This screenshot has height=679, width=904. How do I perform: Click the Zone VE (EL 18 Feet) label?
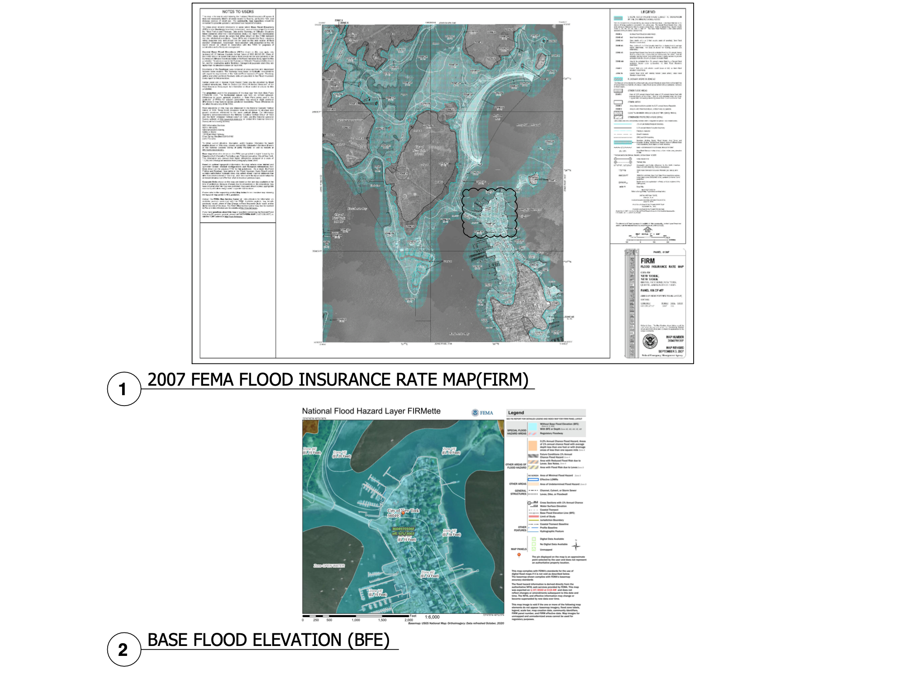click(x=451, y=532)
